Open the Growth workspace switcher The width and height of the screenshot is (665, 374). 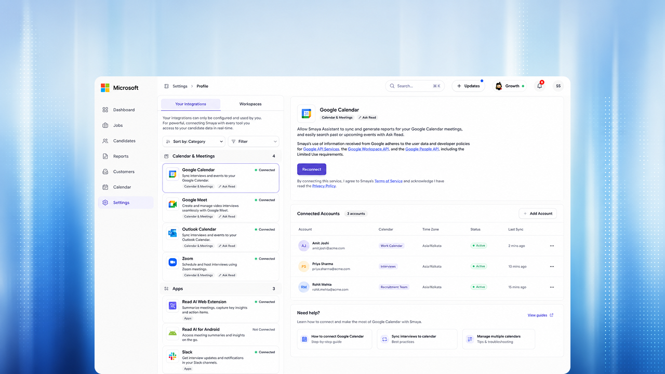point(509,86)
